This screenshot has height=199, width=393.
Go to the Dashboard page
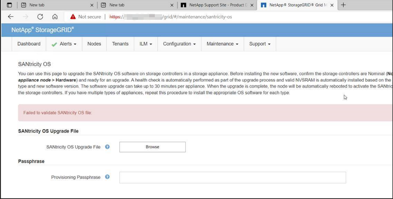tap(29, 44)
